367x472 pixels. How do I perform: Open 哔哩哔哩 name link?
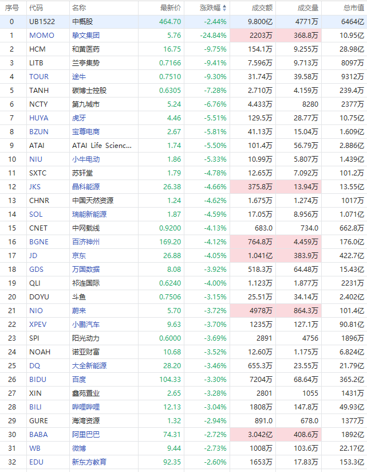point(86,407)
